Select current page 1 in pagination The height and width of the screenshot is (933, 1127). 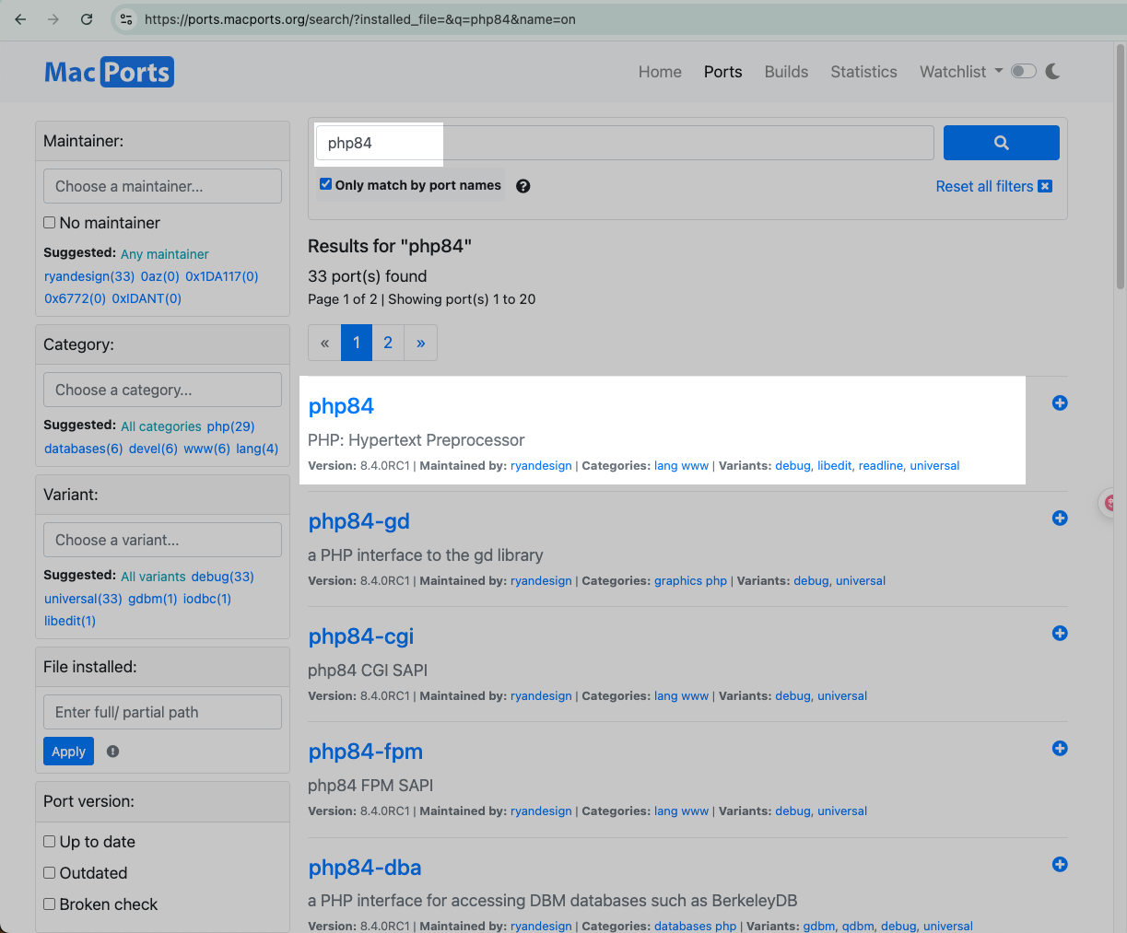(x=357, y=343)
